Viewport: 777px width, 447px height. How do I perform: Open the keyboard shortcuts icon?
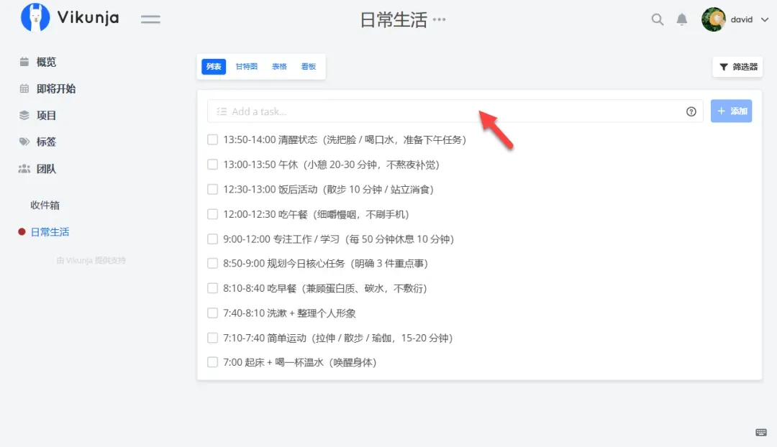click(x=760, y=432)
